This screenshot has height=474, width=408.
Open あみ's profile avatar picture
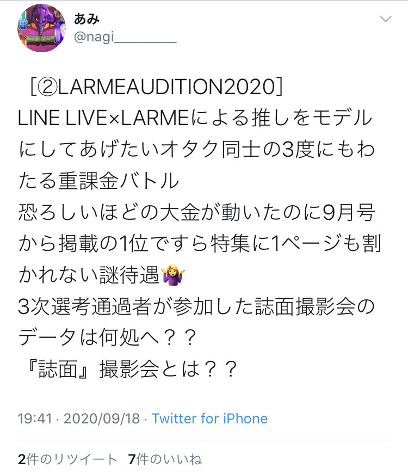pyautogui.click(x=41, y=28)
